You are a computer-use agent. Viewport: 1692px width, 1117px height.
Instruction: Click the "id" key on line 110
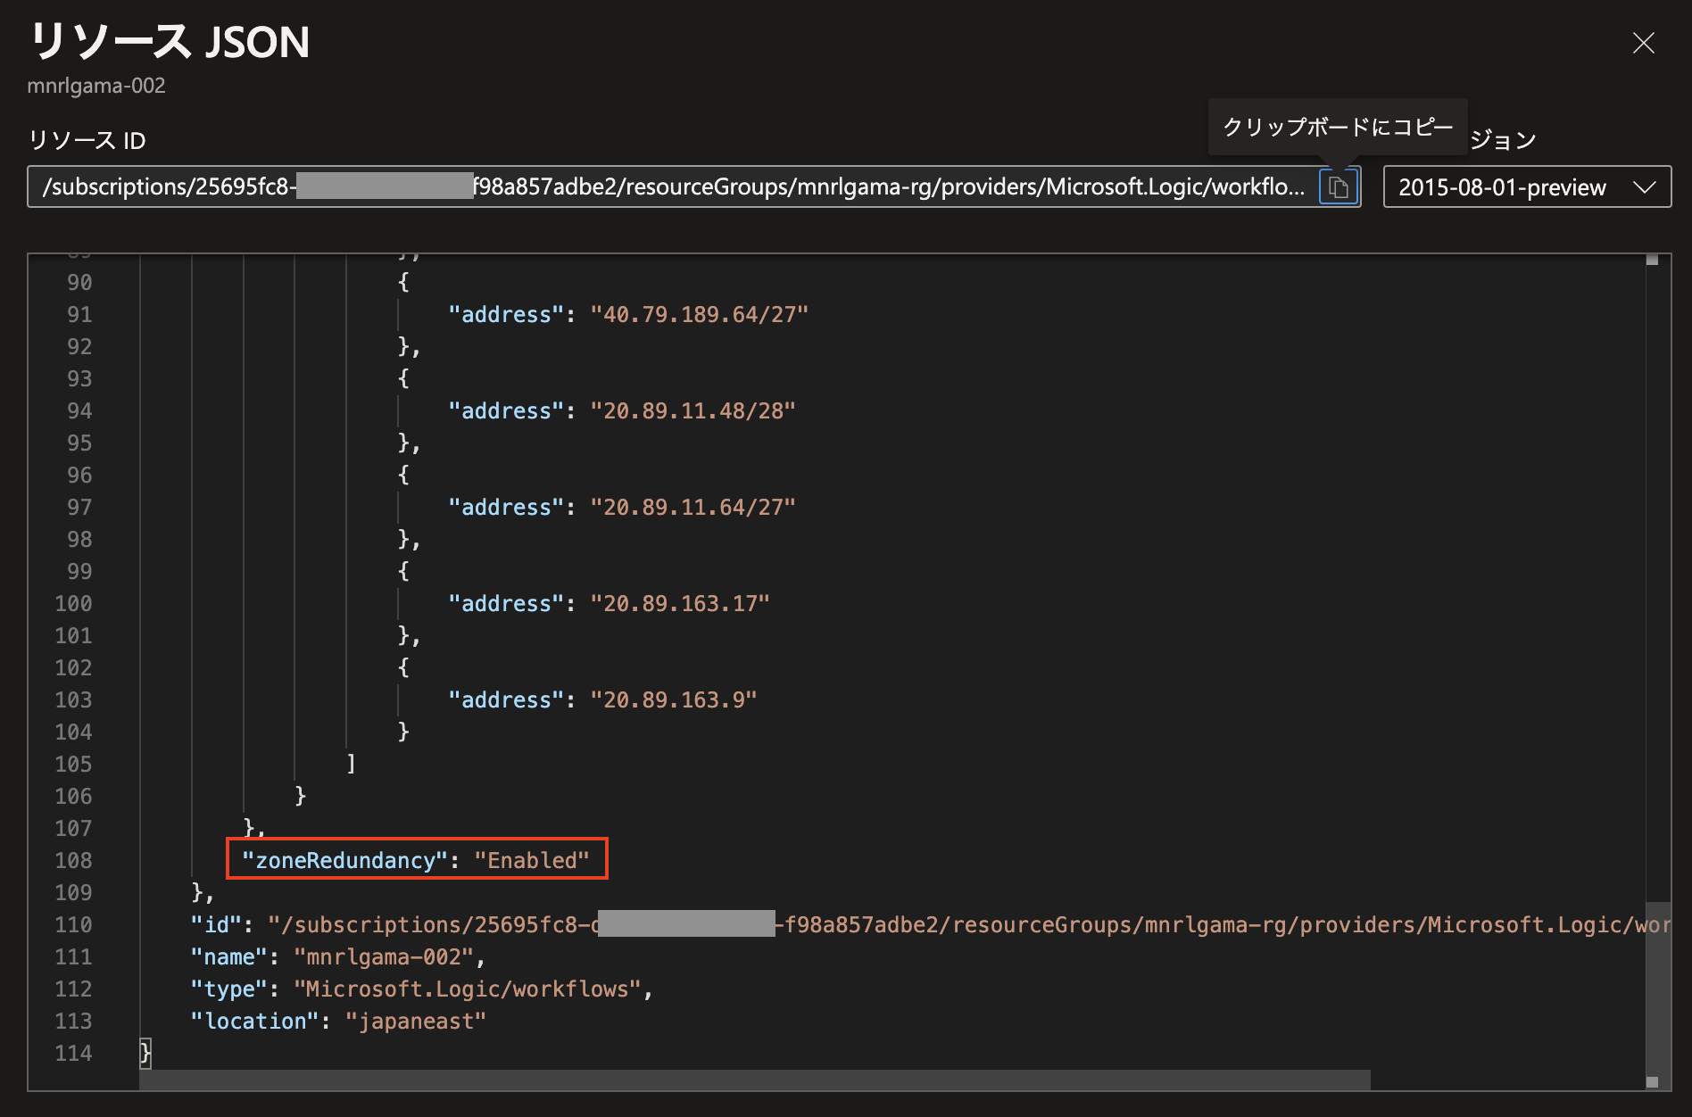[x=216, y=924]
